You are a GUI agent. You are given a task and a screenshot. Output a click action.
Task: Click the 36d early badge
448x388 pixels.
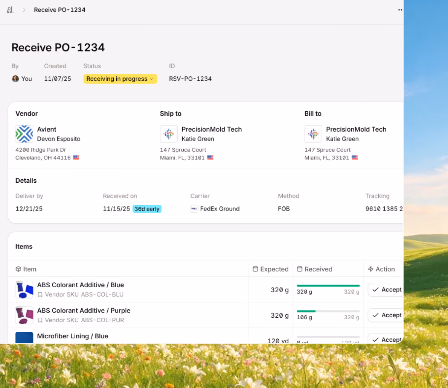[147, 209]
